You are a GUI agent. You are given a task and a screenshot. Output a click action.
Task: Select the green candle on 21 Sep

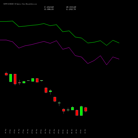coord(33,80)
